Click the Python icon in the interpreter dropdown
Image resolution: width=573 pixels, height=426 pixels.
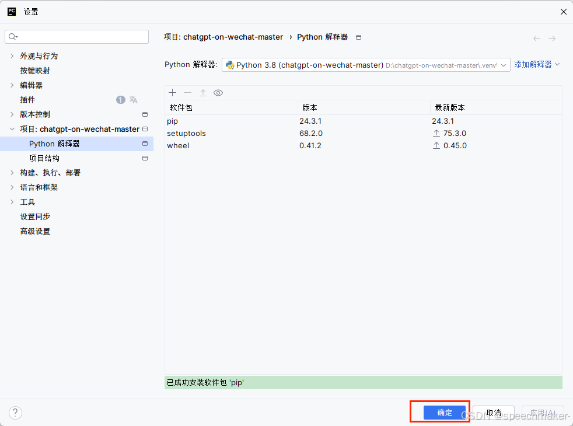coord(230,65)
